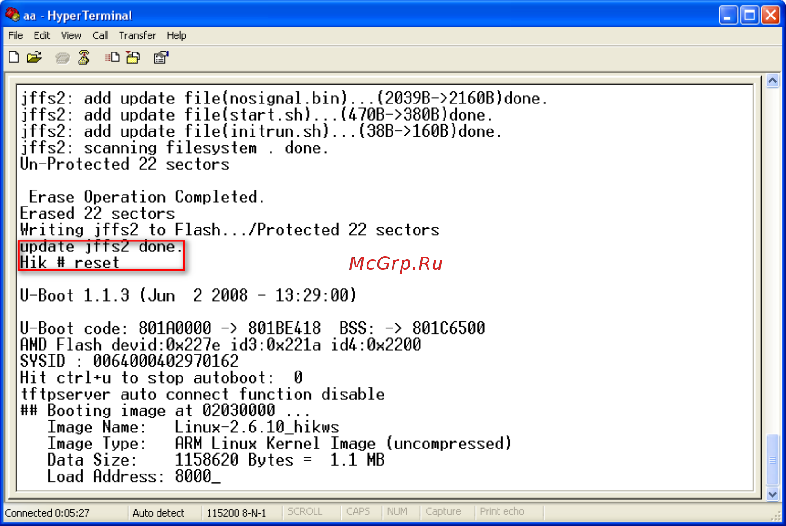Click the Open file toolbar icon
This screenshot has height=526, width=786.
pyautogui.click(x=35, y=58)
